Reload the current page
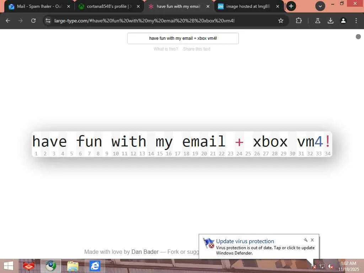 coord(33,21)
